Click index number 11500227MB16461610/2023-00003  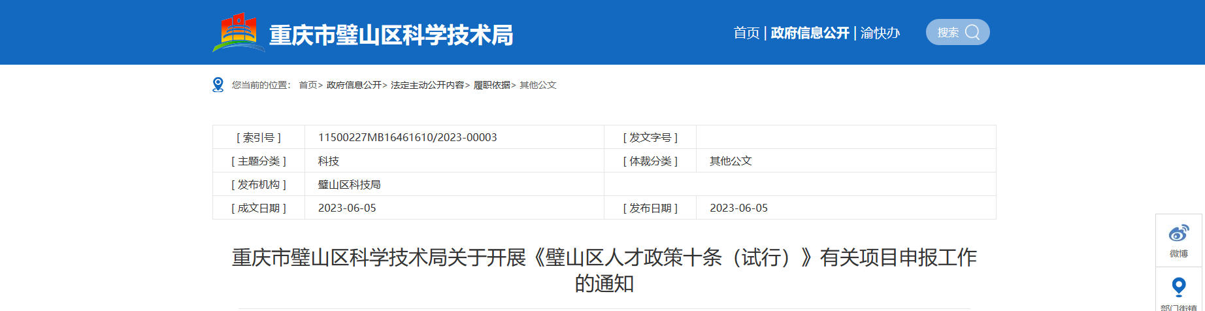click(407, 137)
